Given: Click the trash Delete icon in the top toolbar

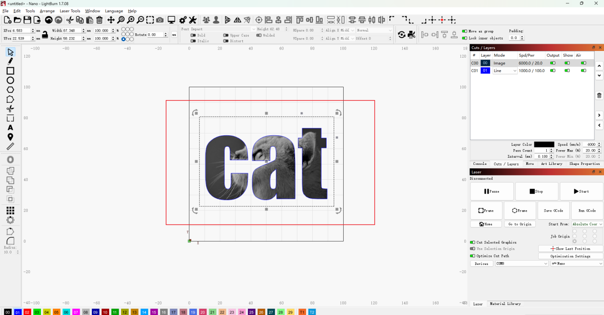Looking at the screenshot, I should coord(99,20).
